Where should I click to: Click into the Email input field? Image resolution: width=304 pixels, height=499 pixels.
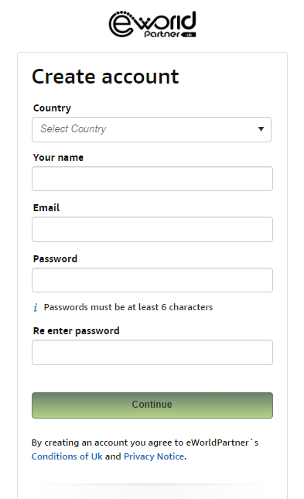pyautogui.click(x=152, y=230)
